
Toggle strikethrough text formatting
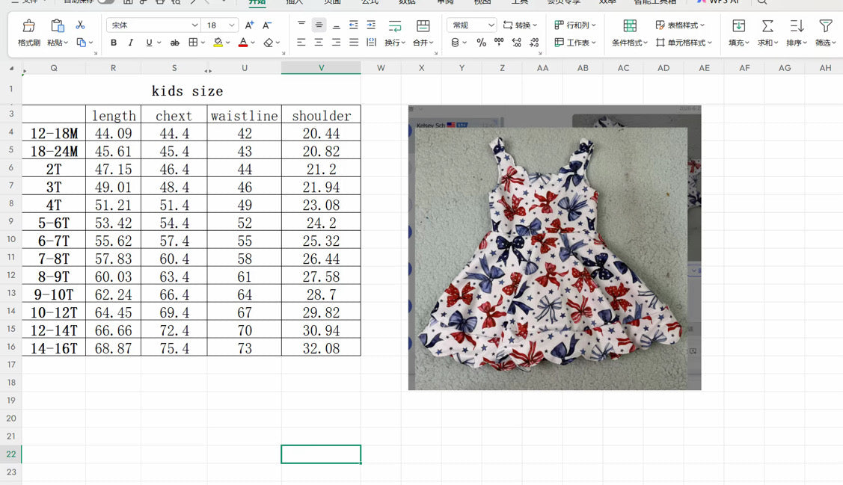click(x=175, y=43)
